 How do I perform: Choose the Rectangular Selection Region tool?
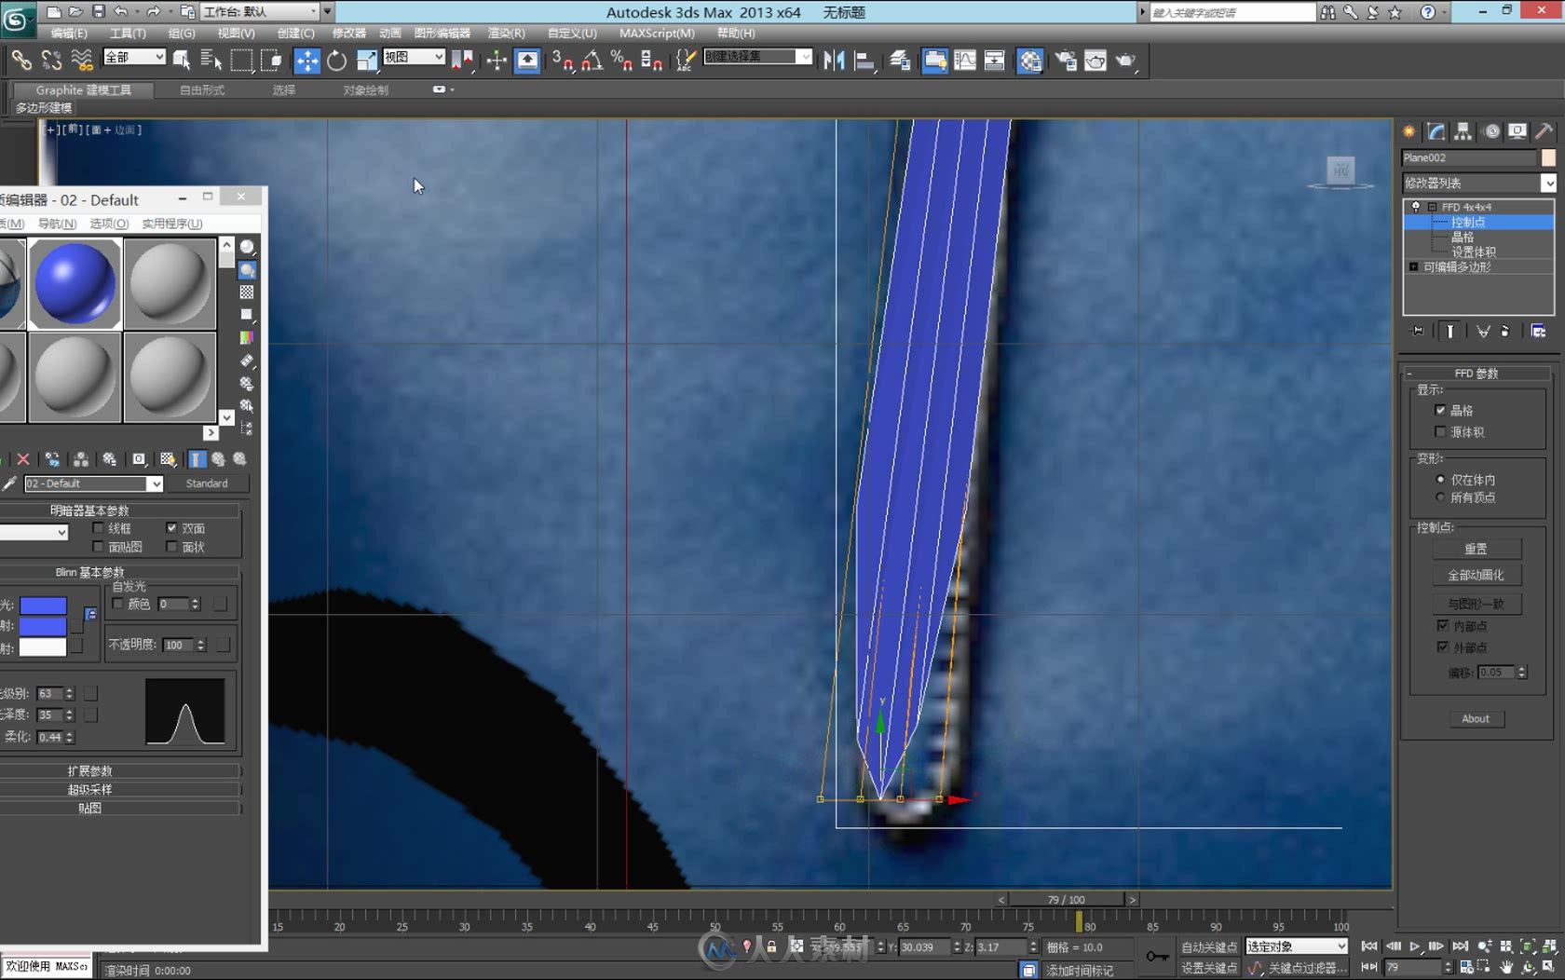pos(241,61)
